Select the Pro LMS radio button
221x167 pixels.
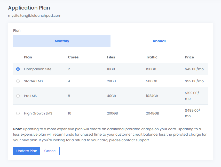(18, 96)
